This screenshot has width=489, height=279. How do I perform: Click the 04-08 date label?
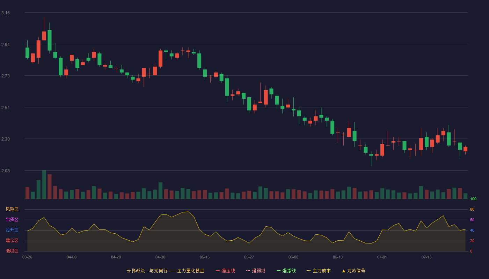coord(72,257)
